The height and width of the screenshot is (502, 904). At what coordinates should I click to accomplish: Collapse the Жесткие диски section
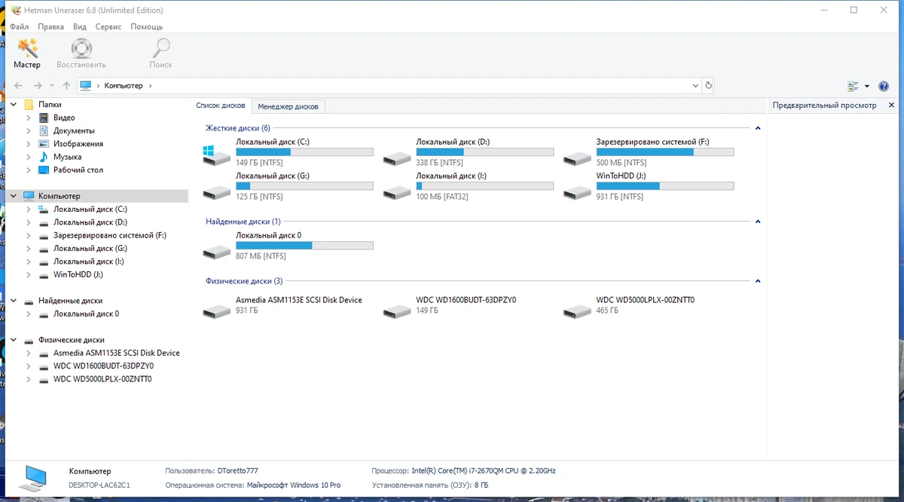[x=758, y=128]
